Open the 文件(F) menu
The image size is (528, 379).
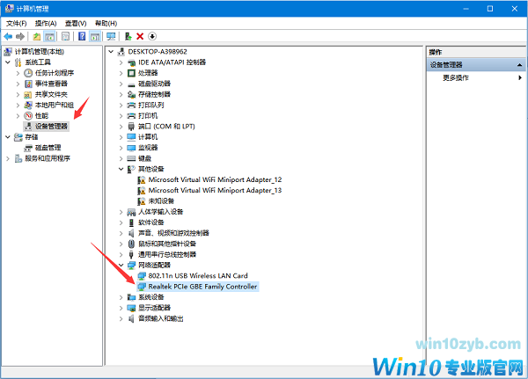(16, 23)
